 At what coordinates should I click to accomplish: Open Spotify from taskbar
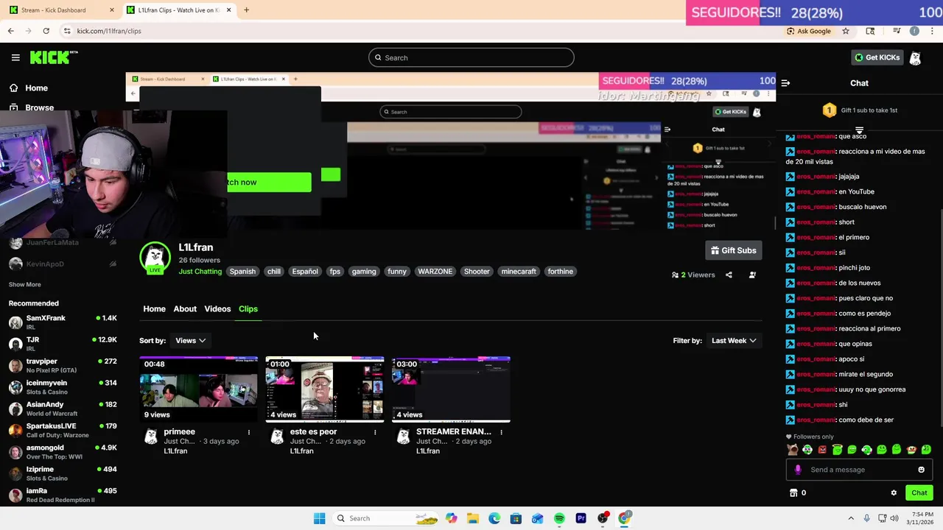tap(559, 518)
